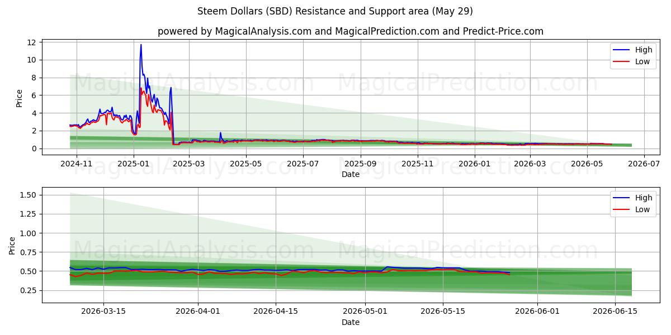The width and height of the screenshot is (671, 335).
Task: Click the '2025-03' tick label
Action: [189, 164]
